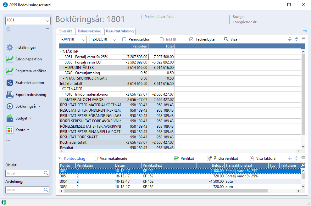Select transaction row 720.00 Försälj varor Sv 25%
The image size is (311, 206).
click(x=180, y=176)
